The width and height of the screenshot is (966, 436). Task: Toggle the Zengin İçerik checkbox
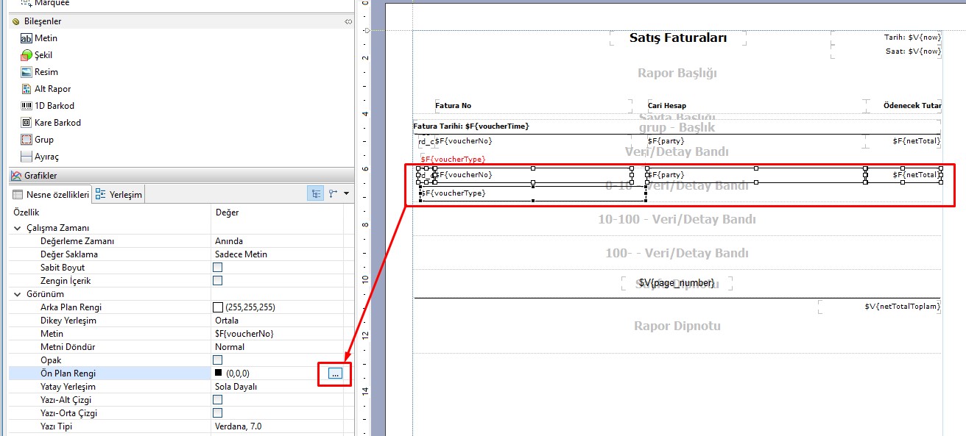(x=217, y=281)
